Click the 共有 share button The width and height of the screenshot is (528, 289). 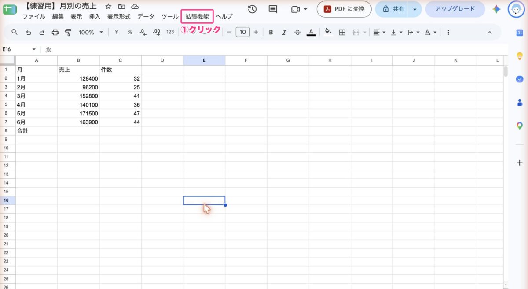point(392,9)
